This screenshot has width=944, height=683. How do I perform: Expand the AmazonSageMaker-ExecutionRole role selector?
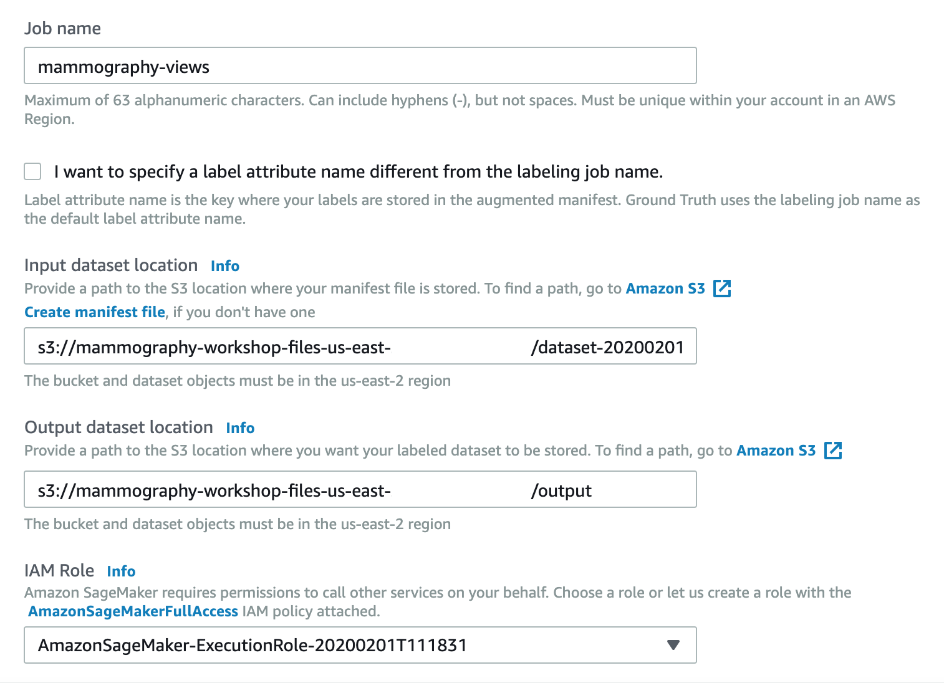pos(360,645)
